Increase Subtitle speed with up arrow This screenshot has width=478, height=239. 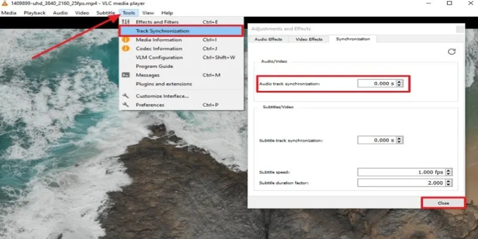click(449, 170)
